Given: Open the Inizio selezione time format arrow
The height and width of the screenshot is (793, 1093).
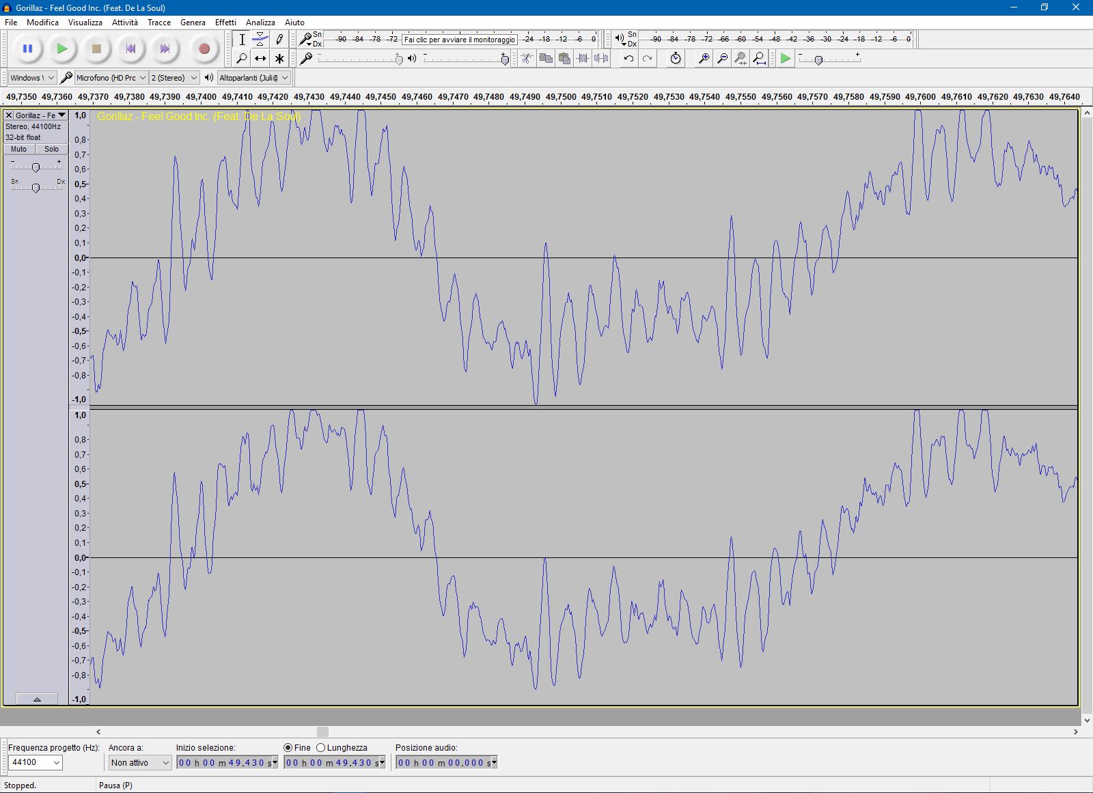Looking at the screenshot, I should click(x=275, y=762).
